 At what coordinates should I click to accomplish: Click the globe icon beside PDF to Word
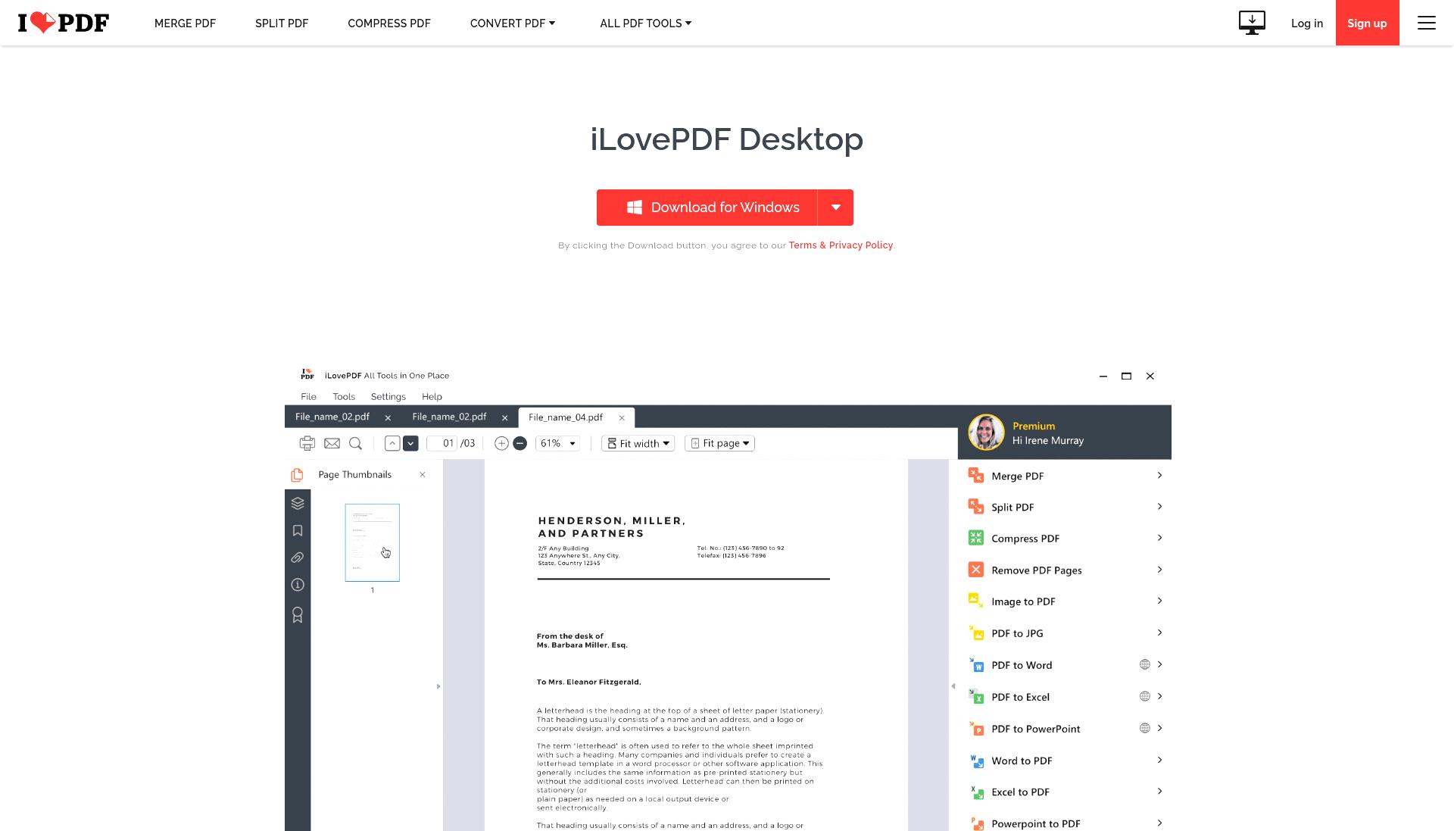(x=1145, y=664)
